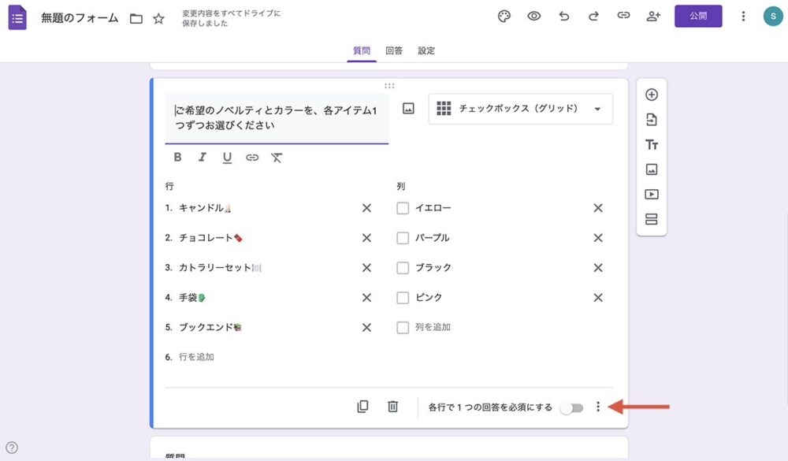
Task: Undo the last change
Action: pos(563,15)
